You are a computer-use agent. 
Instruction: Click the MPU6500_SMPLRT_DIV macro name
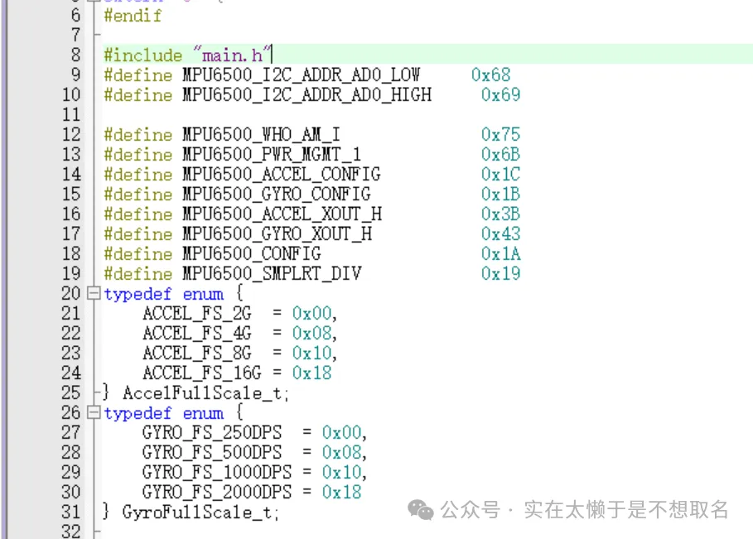tap(271, 274)
